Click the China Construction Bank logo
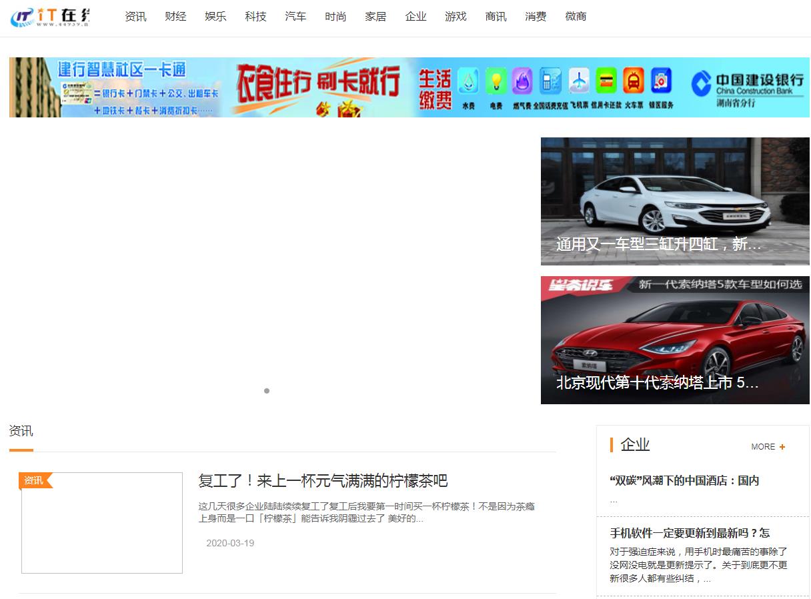 (x=747, y=87)
